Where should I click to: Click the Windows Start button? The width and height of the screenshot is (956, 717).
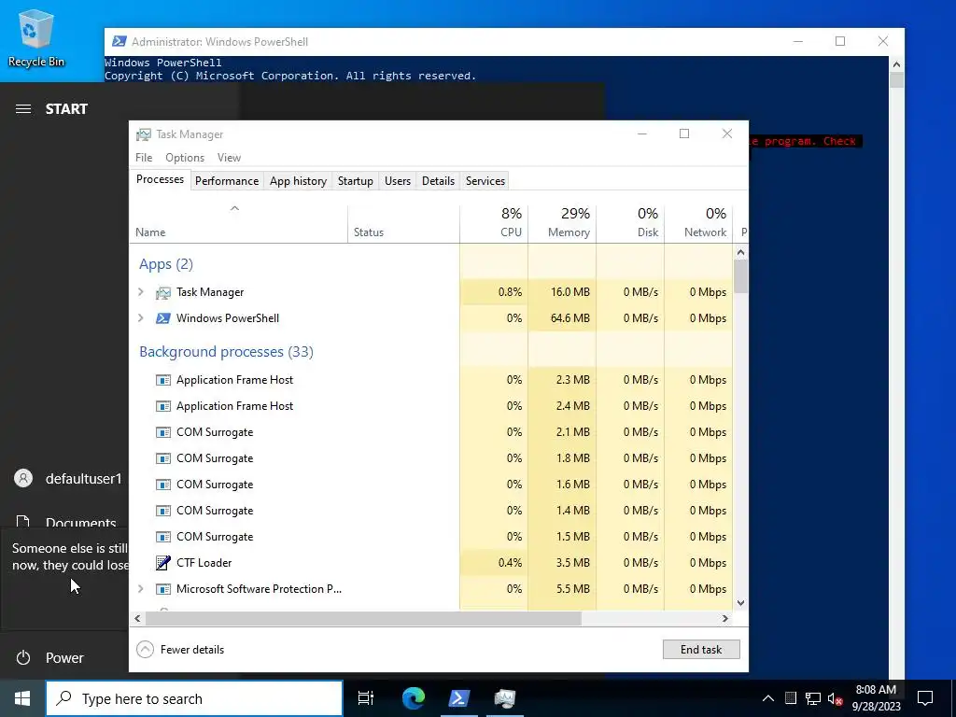[22, 698]
